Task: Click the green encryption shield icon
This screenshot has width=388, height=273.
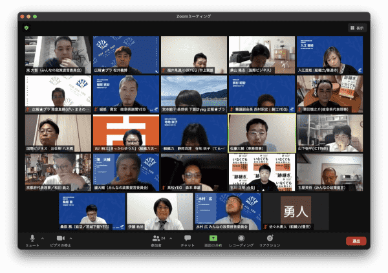Action: click(x=27, y=28)
